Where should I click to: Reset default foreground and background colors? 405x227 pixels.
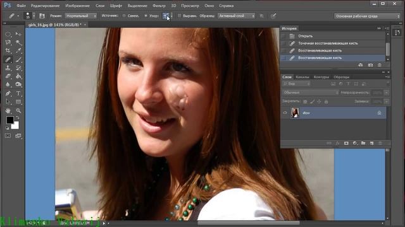pos(7,127)
